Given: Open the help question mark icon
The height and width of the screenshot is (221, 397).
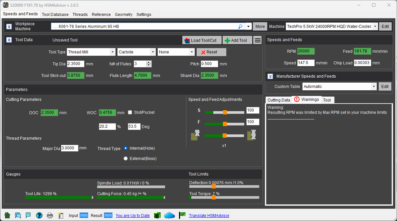Looking at the screenshot, I should [39, 215].
